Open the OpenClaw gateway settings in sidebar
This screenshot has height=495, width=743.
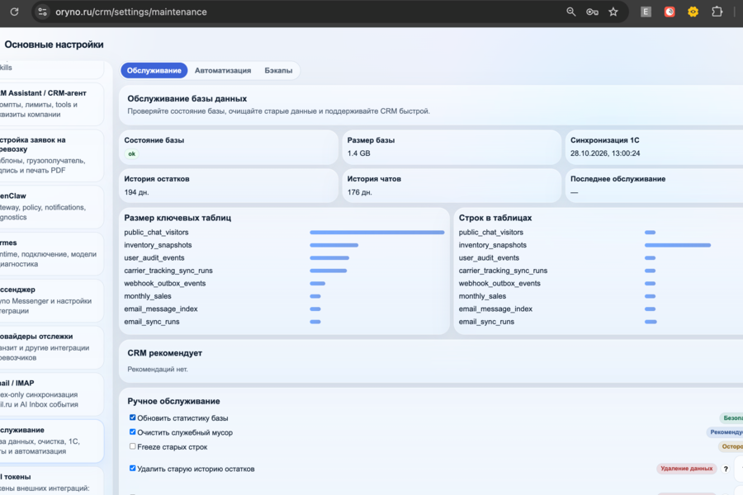pyautogui.click(x=51, y=206)
